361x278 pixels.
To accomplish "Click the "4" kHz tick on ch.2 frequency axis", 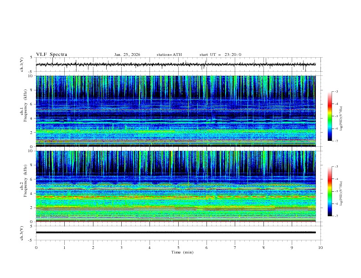I will [32, 194].
